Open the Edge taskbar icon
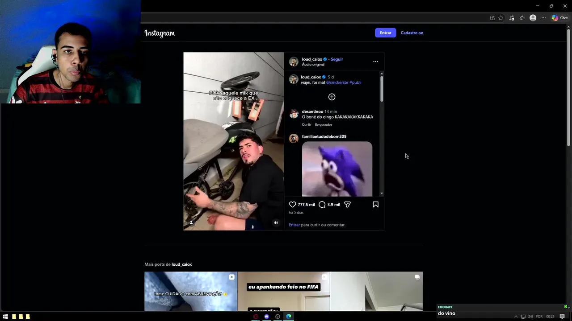Image resolution: width=572 pixels, height=321 pixels. (x=289, y=317)
